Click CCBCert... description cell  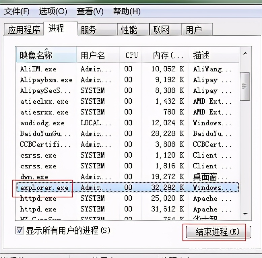coord(212,144)
